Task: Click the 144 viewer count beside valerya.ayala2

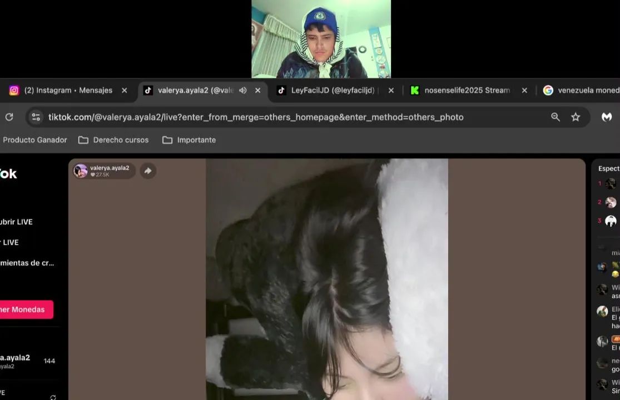Action: click(x=49, y=361)
